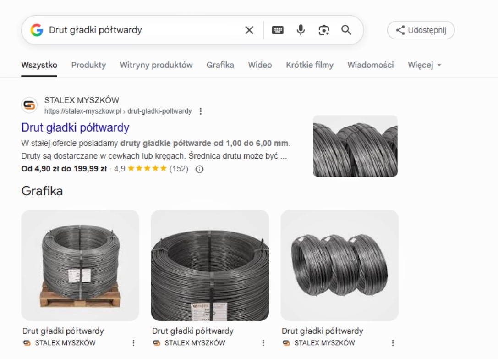Open the info icon beside the rating
The width and height of the screenshot is (498, 359).
coord(199,169)
